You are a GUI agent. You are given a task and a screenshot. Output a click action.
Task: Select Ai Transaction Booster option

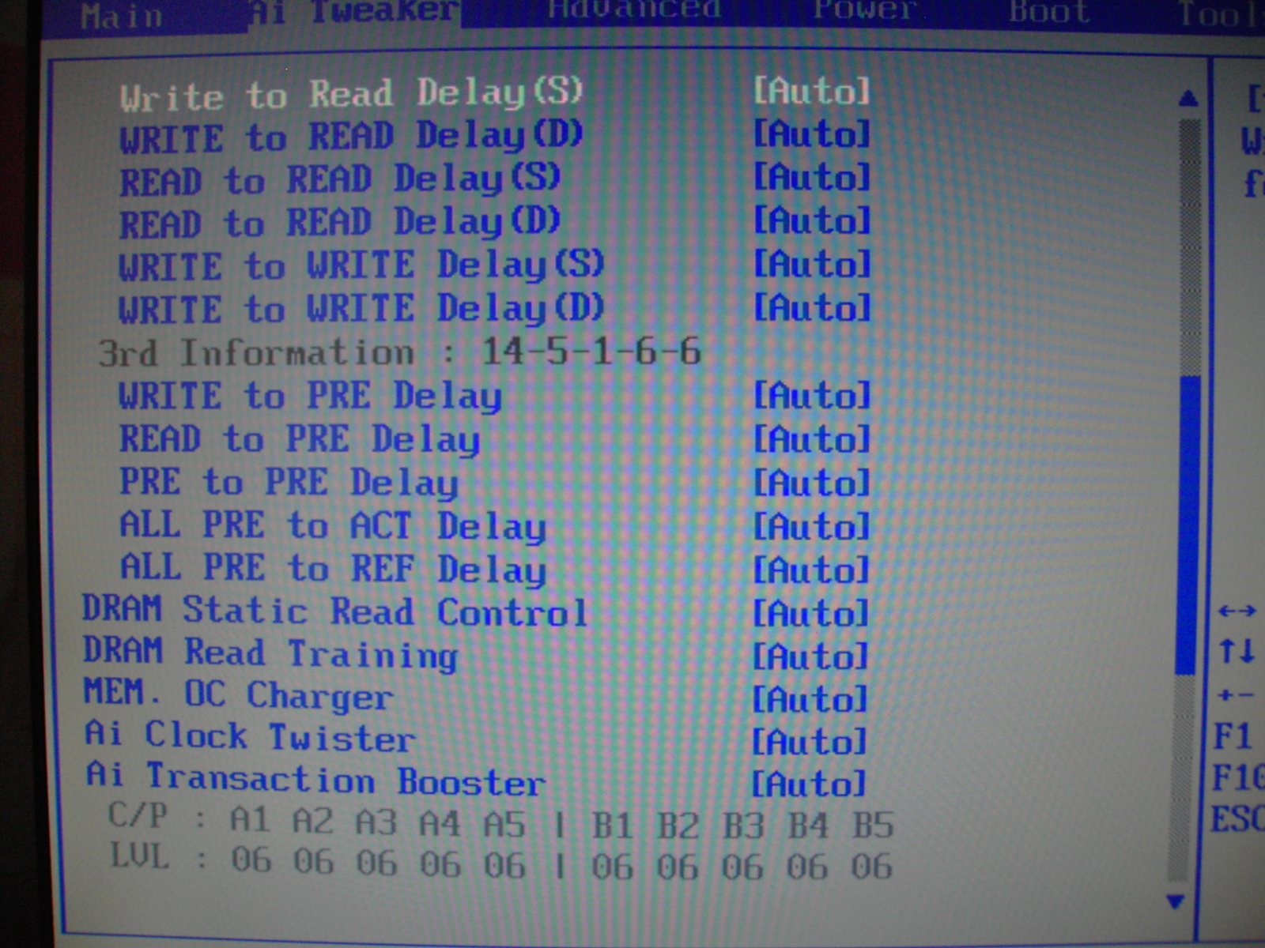[x=315, y=779]
